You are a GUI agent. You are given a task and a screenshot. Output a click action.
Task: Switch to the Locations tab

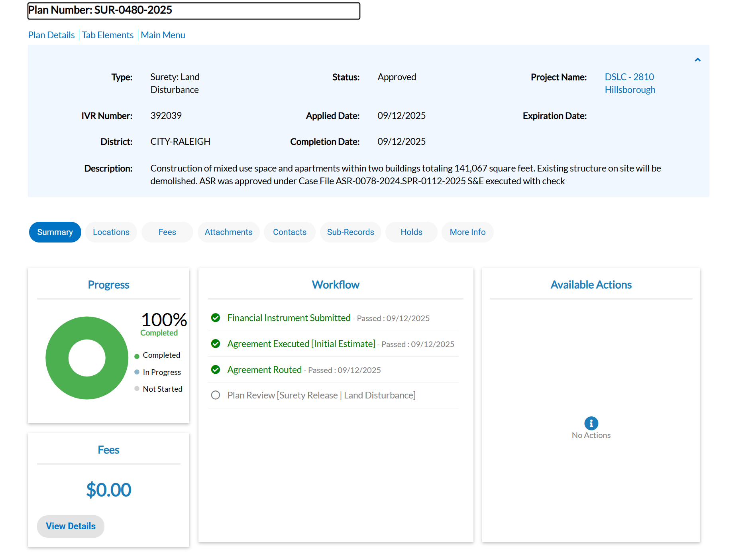(111, 232)
